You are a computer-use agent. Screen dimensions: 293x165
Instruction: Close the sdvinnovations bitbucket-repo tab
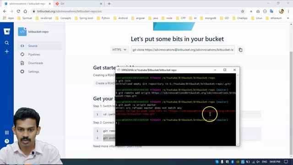50,4
